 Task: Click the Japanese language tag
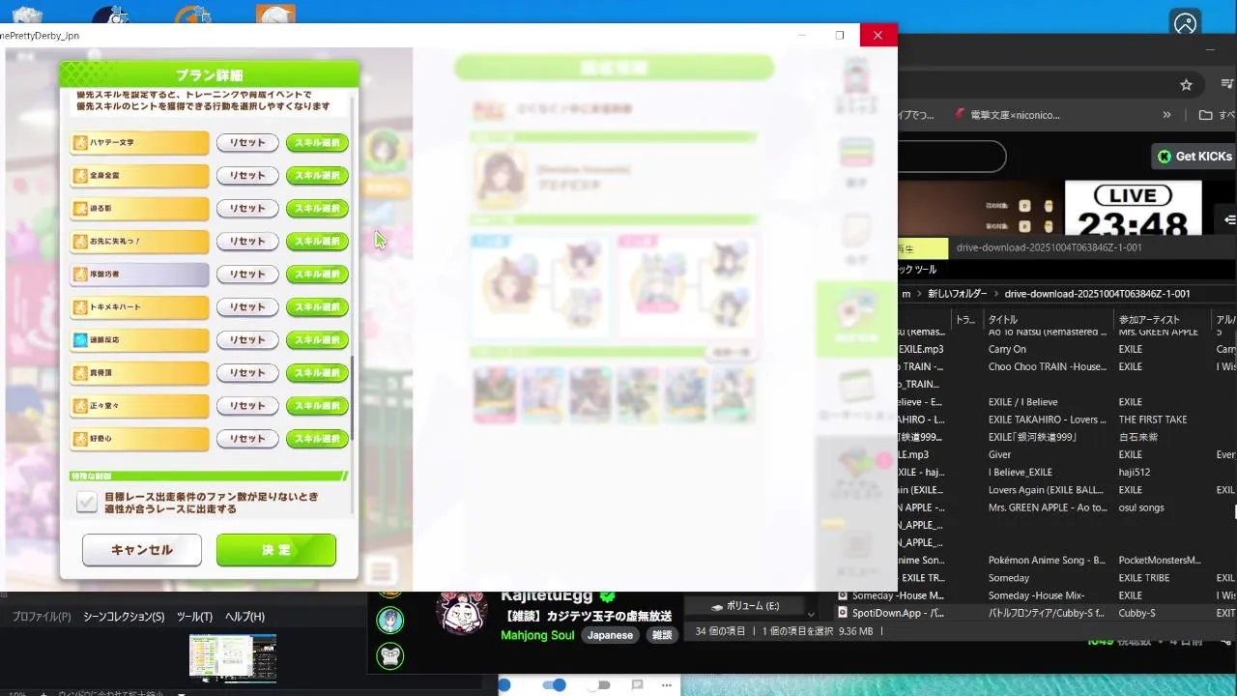(x=610, y=635)
